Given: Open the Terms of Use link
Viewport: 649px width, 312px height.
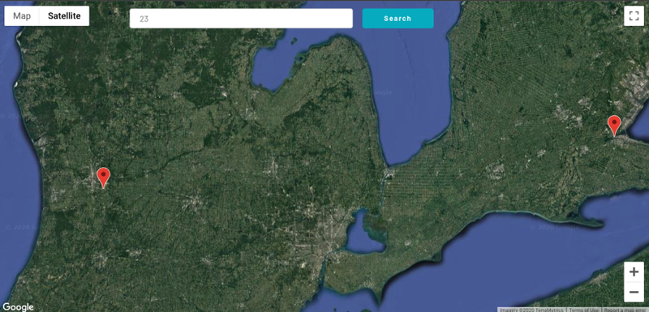Looking at the screenshot, I should point(584,310).
